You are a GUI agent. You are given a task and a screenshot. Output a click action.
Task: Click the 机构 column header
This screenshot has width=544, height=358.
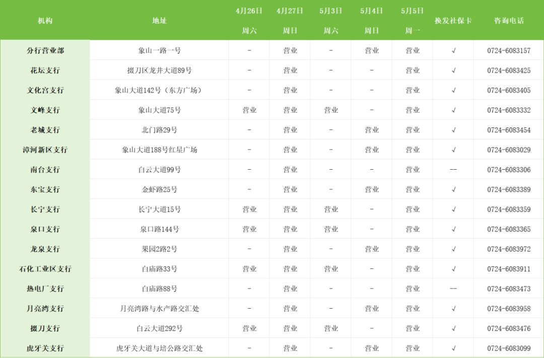tap(45, 21)
